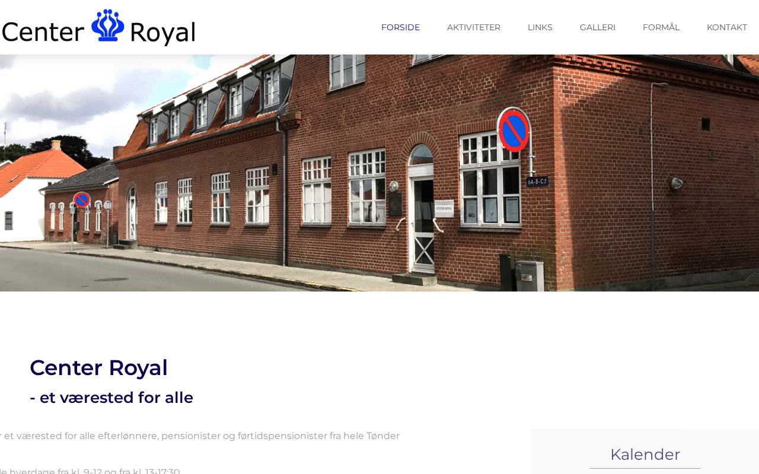Screen dimensions: 759x474
Task: Open the LINKS menu item
Action: pyautogui.click(x=540, y=27)
